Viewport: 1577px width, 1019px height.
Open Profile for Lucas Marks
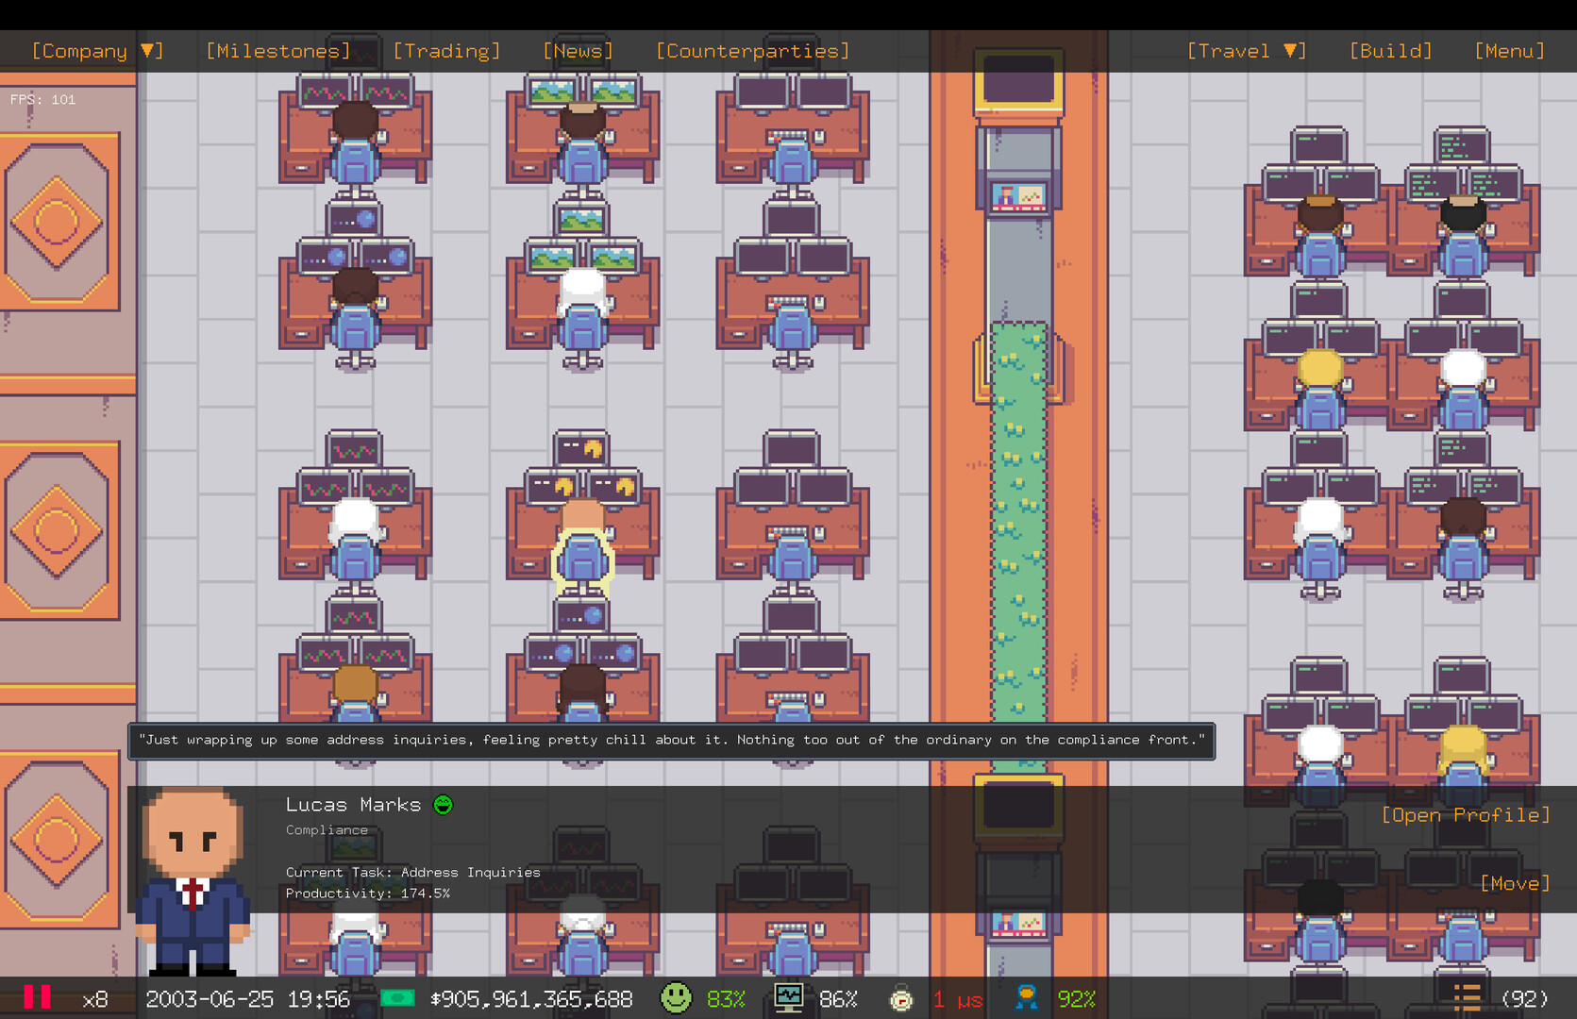(x=1465, y=815)
